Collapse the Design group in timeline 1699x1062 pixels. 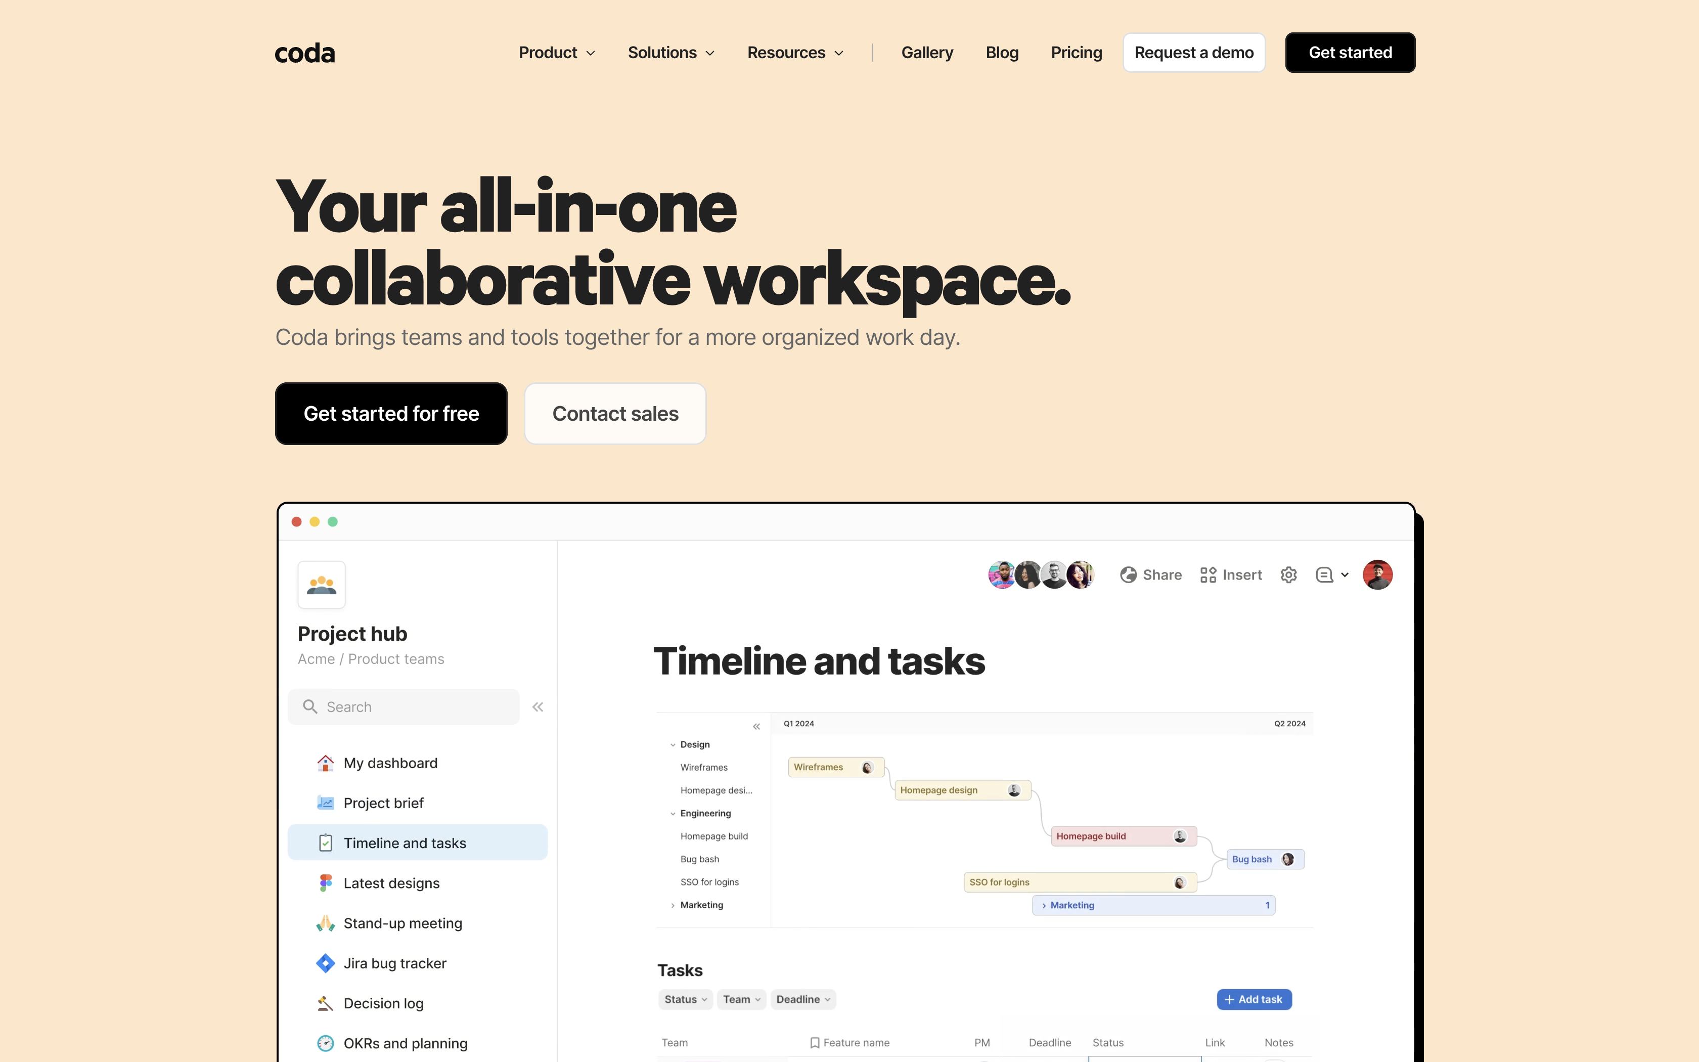(x=673, y=744)
